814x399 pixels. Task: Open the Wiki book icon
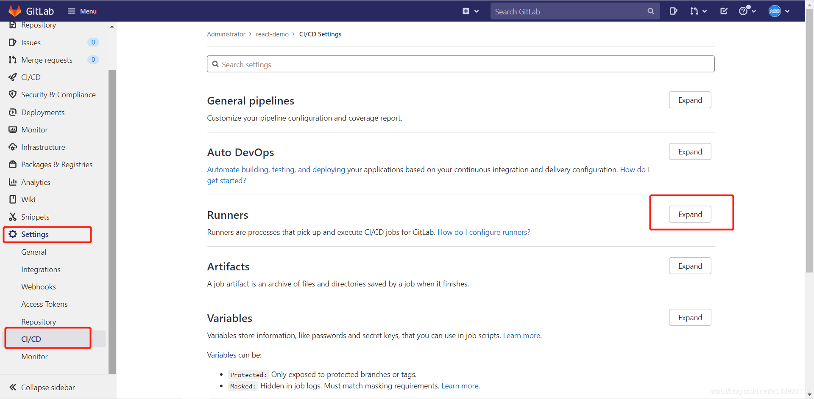tap(12, 199)
